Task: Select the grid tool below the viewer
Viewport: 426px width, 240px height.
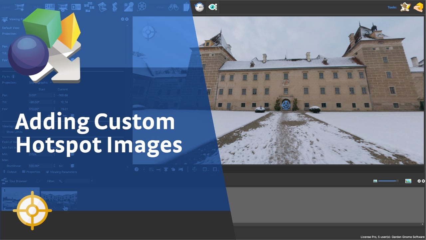Action: tap(151, 169)
